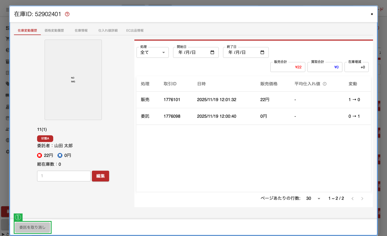The height and width of the screenshot is (236, 387).
Task: Open the EC出品情報 tab
Action: click(135, 31)
